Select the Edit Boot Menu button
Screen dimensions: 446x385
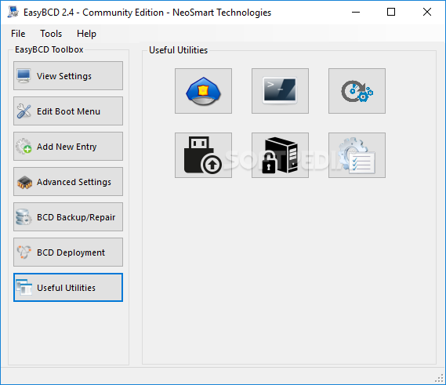click(68, 111)
